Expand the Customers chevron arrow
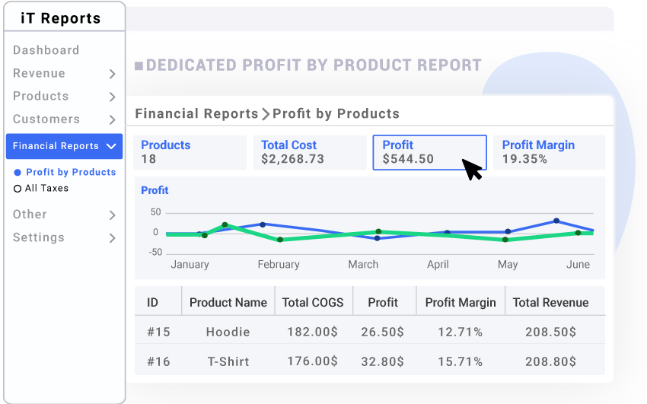 [112, 120]
